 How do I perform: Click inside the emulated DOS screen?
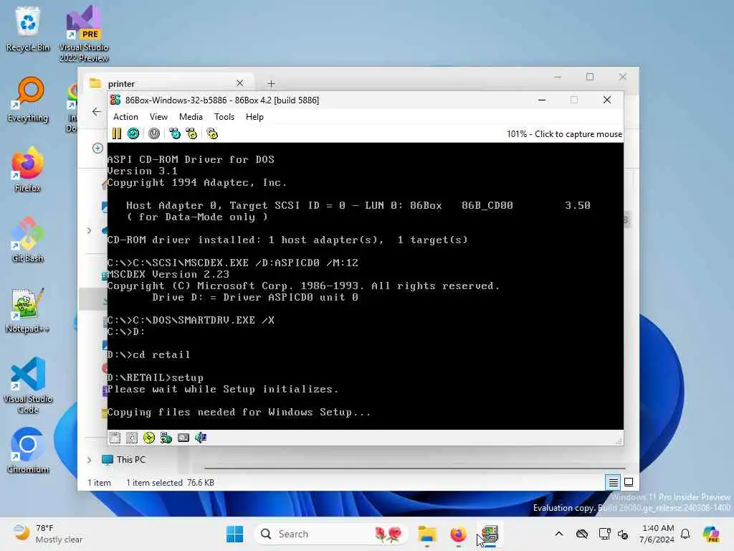pos(365,286)
